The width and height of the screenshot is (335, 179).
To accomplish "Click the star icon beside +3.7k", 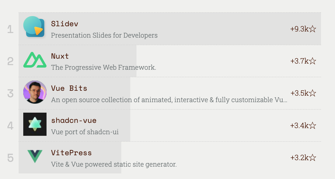I will pyautogui.click(x=313, y=61).
